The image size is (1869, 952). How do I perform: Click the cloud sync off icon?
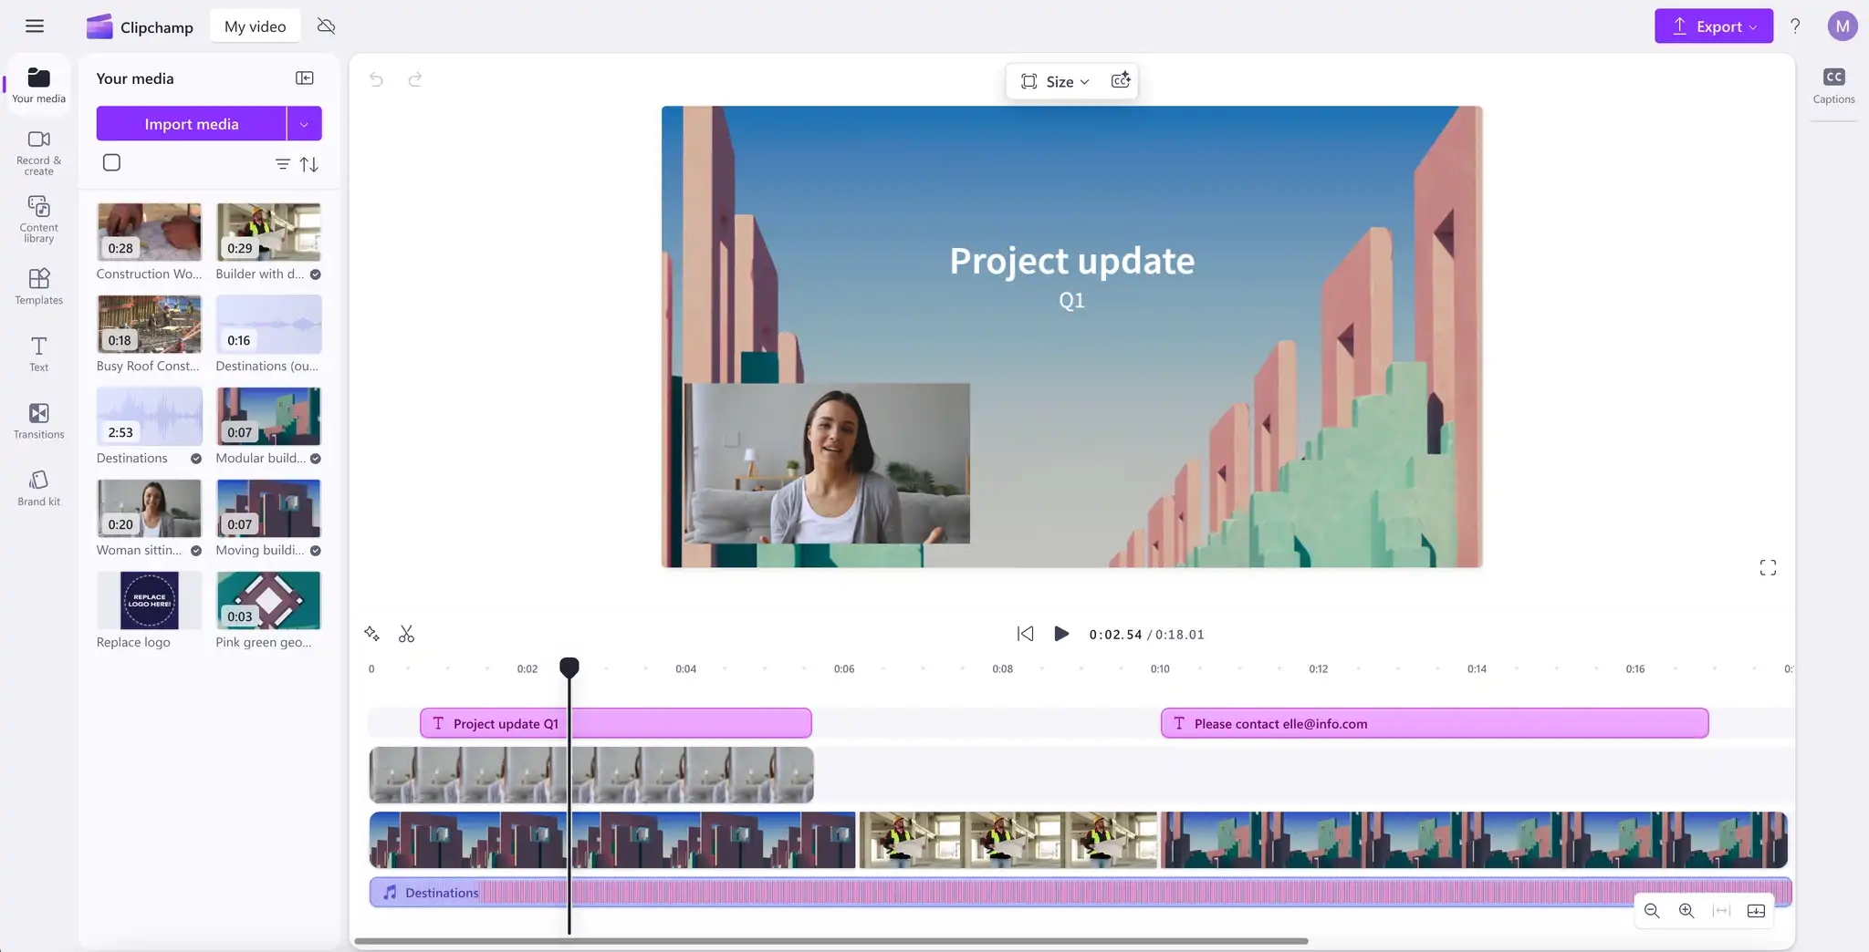tap(326, 26)
